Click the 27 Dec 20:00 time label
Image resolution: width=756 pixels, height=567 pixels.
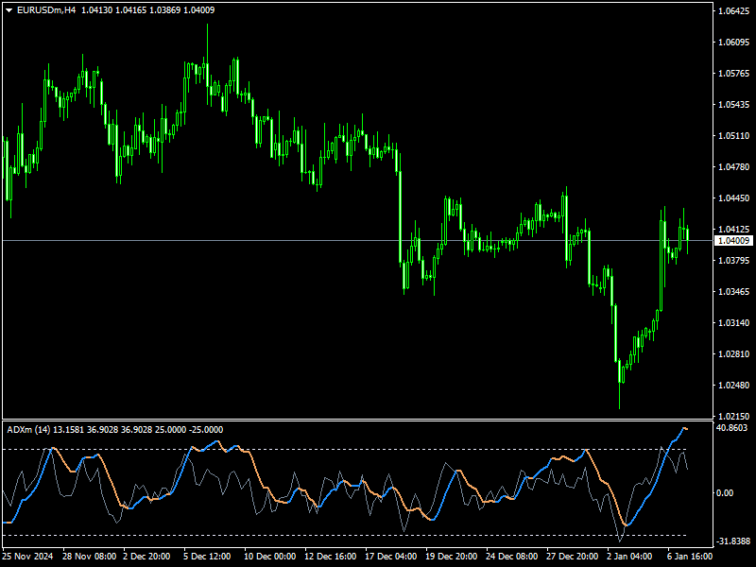[573, 557]
